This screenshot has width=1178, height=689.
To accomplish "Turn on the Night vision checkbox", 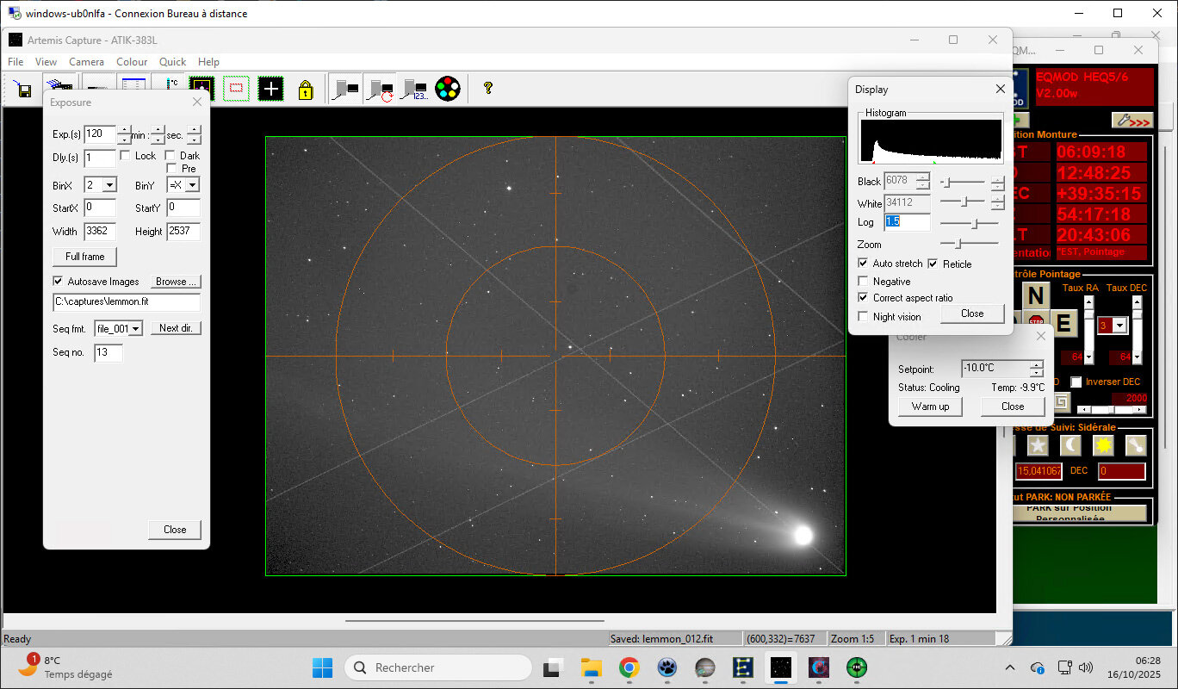I will pyautogui.click(x=864, y=317).
